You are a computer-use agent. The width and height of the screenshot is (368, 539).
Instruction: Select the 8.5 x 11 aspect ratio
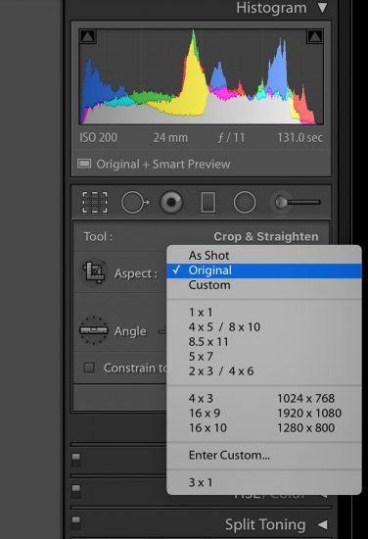pos(264,342)
